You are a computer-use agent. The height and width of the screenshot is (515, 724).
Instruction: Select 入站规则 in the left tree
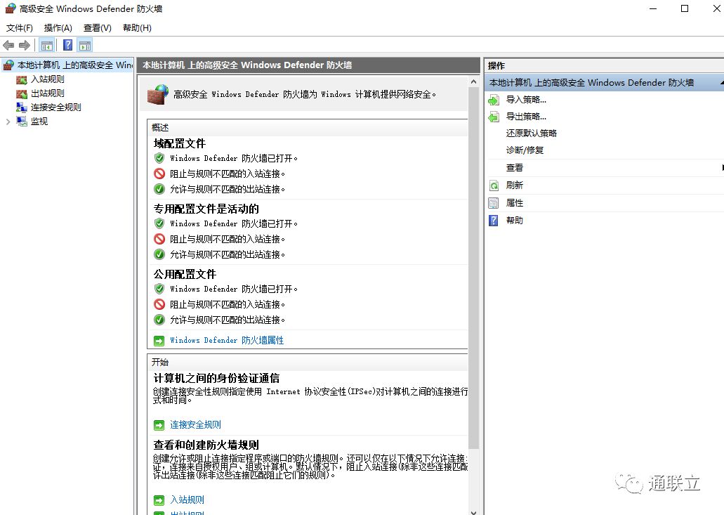tap(47, 79)
